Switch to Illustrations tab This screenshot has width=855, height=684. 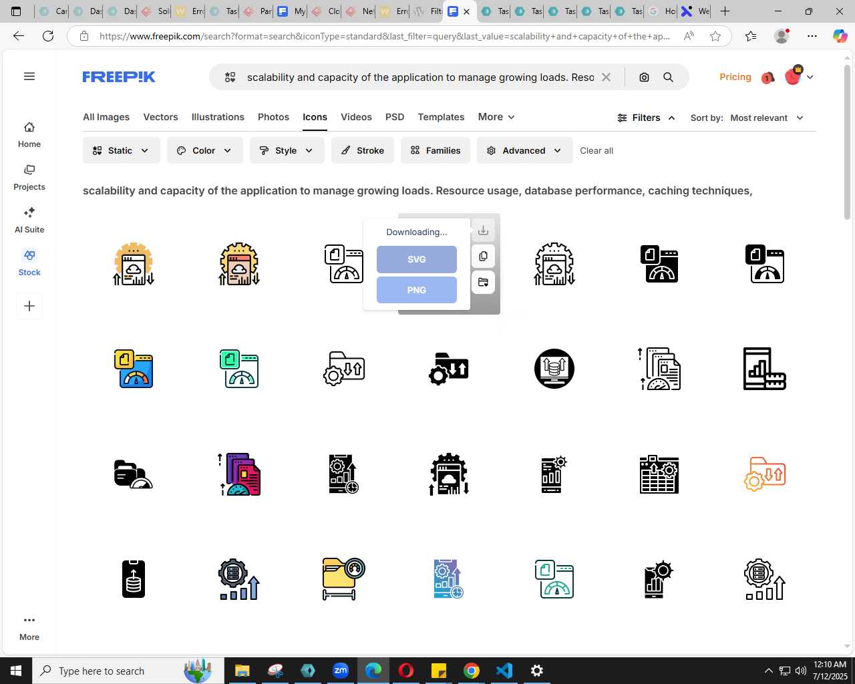[218, 117]
